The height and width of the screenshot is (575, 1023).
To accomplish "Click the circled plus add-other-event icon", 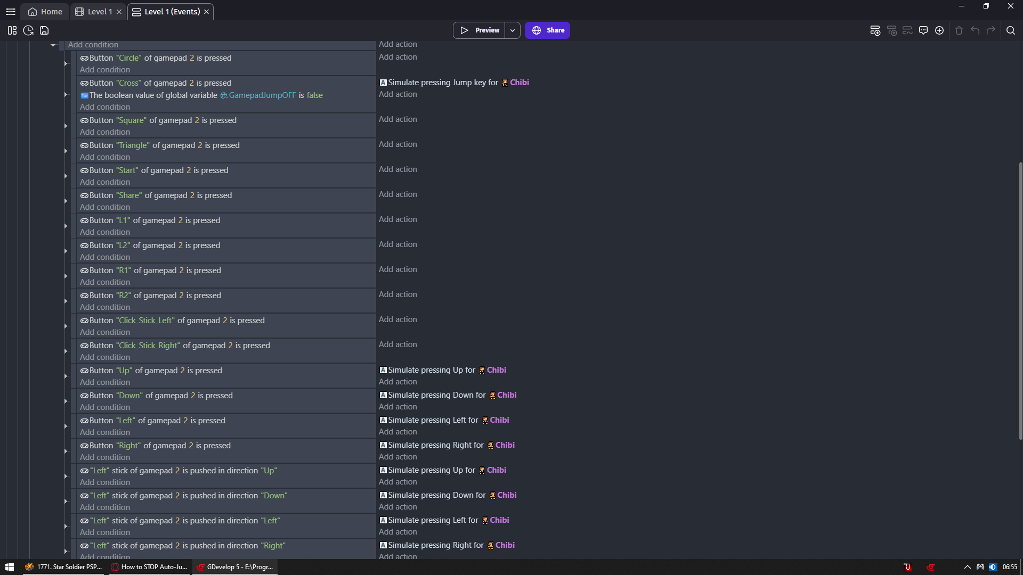I will point(939,30).
